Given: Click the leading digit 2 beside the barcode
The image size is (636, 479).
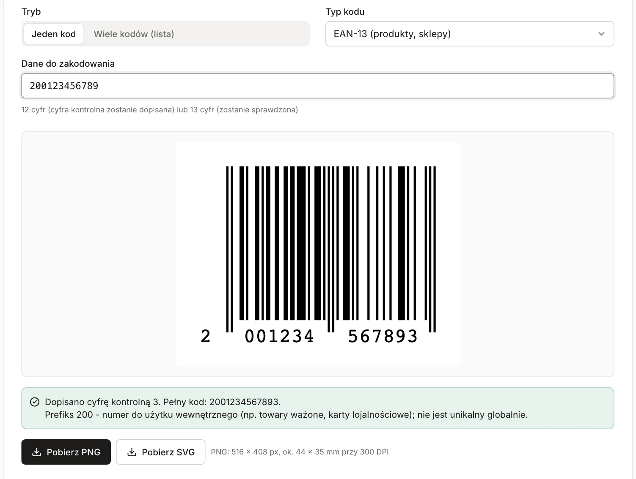Looking at the screenshot, I should coord(206,337).
